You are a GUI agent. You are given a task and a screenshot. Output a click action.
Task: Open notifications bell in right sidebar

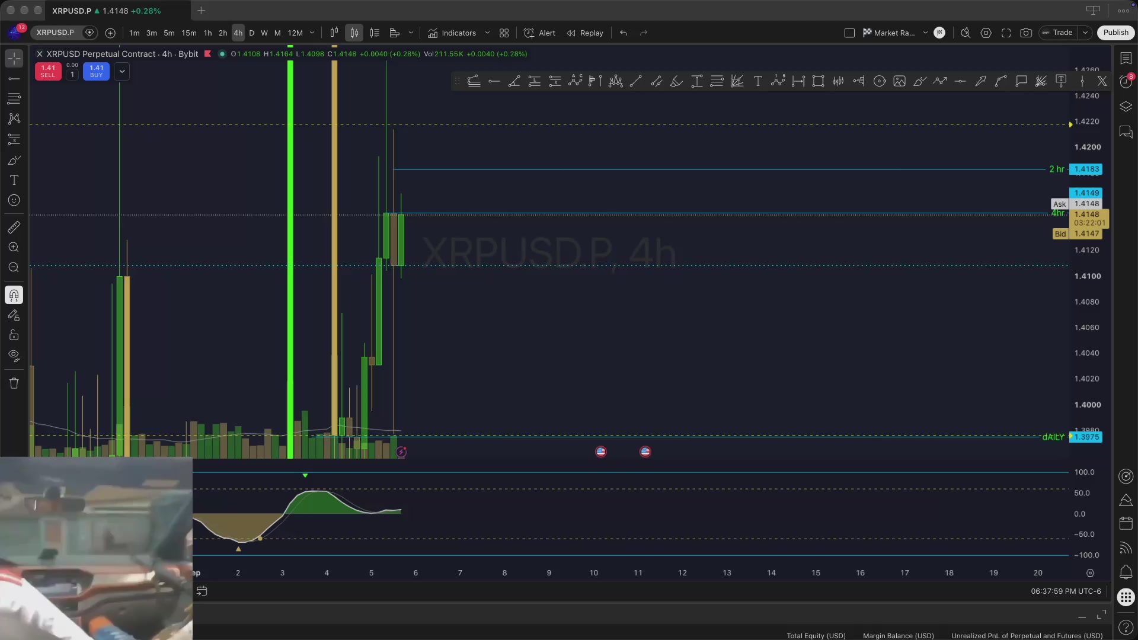[1126, 572]
